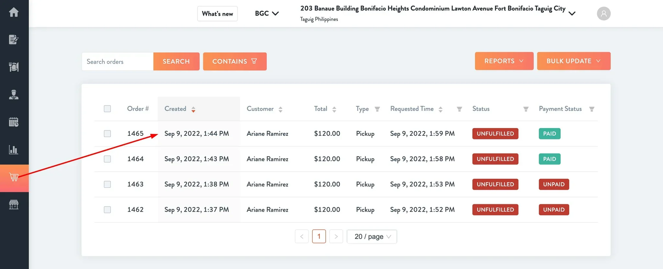Click requested time Sep 9, 2022, 1:59 PM
Image resolution: width=663 pixels, height=269 pixels.
(422, 134)
